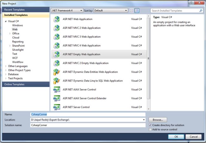Expand the Test Projects tree node

click(x=6, y=78)
